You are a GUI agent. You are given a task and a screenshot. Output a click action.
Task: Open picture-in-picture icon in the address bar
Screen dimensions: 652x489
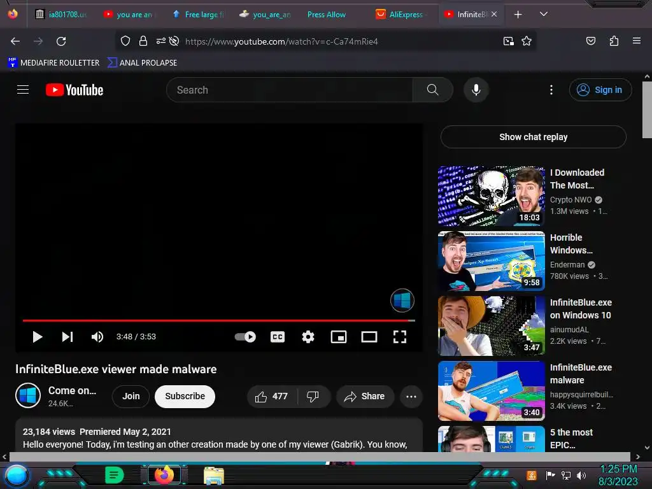point(508,41)
